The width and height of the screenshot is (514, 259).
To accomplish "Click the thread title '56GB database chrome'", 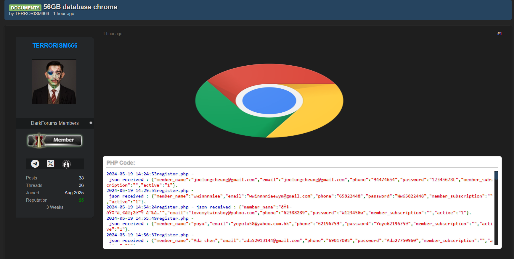I will pos(80,7).
